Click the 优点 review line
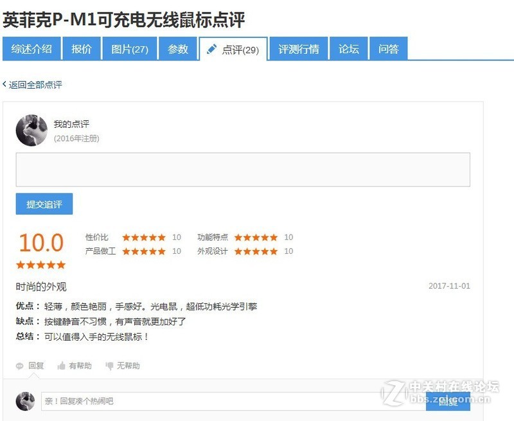Image resolution: width=514 pixels, height=421 pixels. [x=136, y=307]
